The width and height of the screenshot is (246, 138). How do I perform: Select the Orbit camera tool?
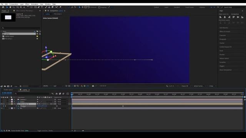tap(18, 7)
